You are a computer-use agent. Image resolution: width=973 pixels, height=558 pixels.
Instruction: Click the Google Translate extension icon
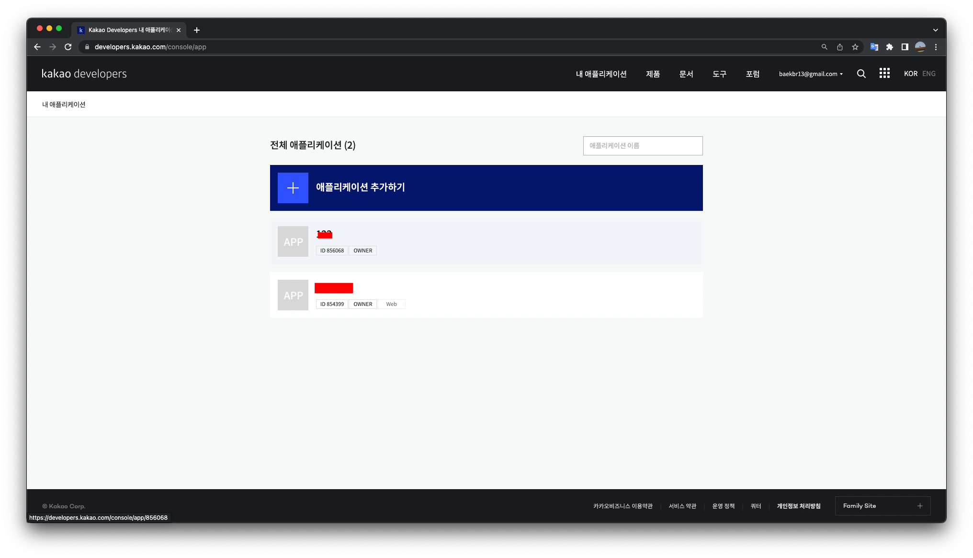(874, 47)
